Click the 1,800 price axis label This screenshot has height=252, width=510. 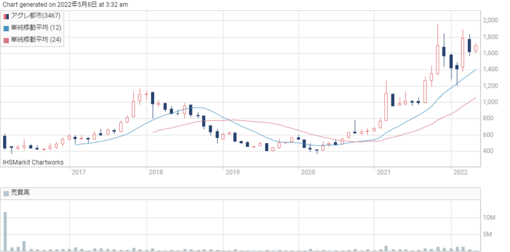(x=490, y=37)
